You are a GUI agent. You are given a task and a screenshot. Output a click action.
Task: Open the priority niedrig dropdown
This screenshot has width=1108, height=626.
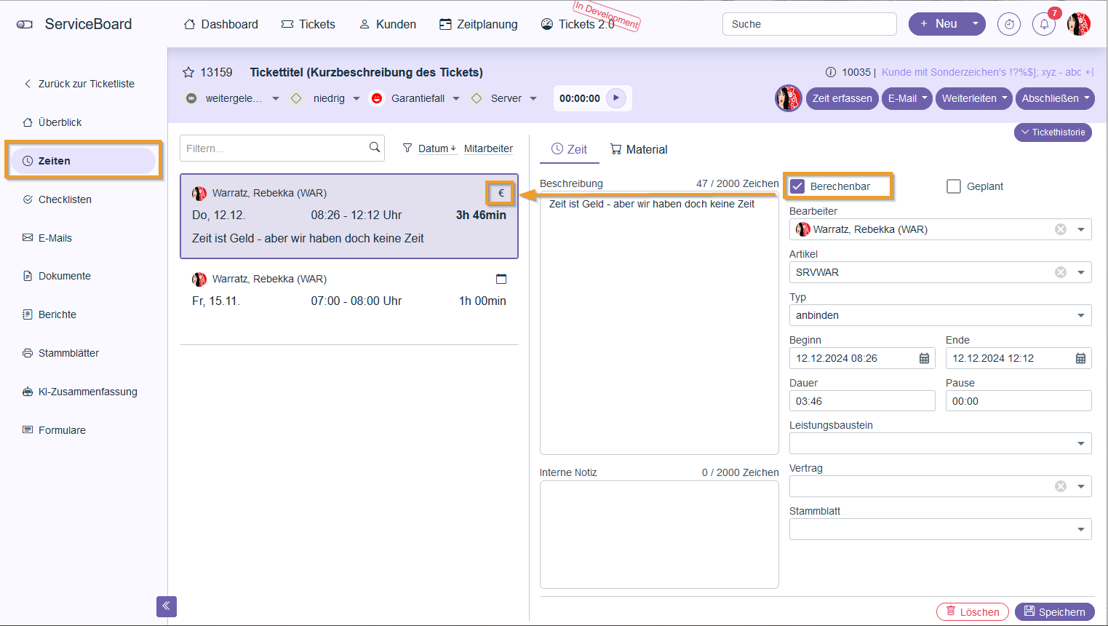coord(356,98)
